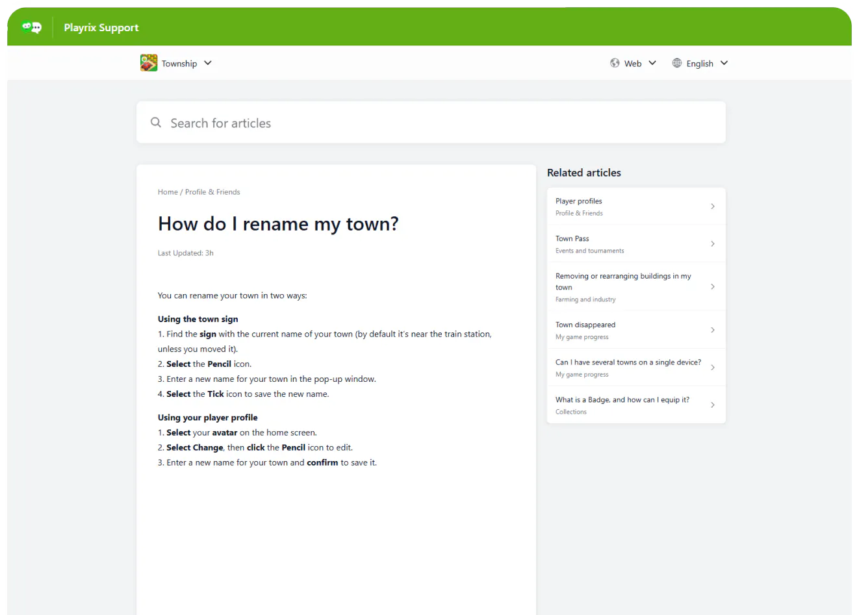Open the Town Pass related article
The image size is (859, 615).
(x=572, y=239)
